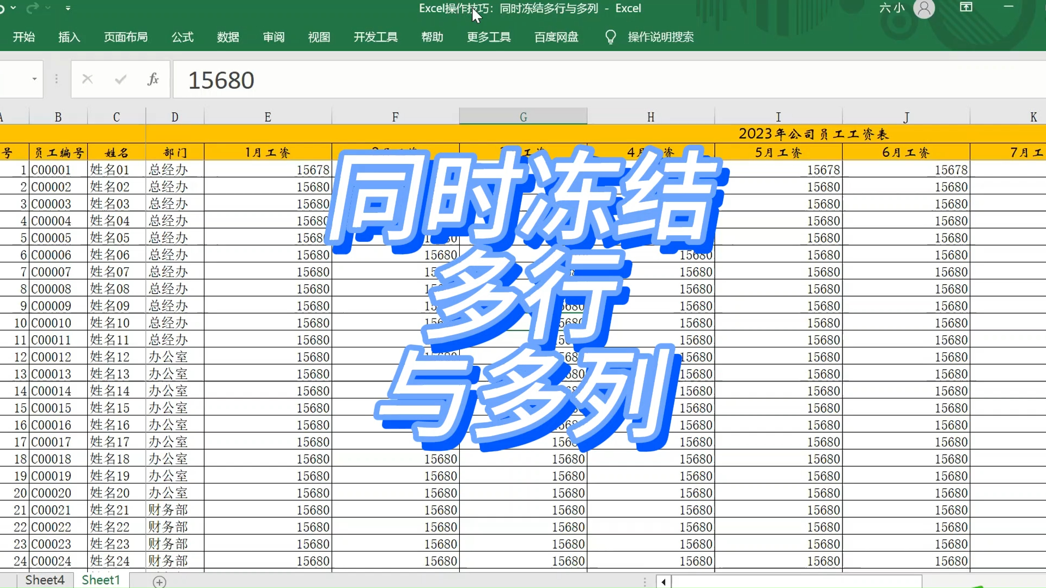Click the 操作说明搜索 search box
This screenshot has height=588, width=1046.
[660, 37]
